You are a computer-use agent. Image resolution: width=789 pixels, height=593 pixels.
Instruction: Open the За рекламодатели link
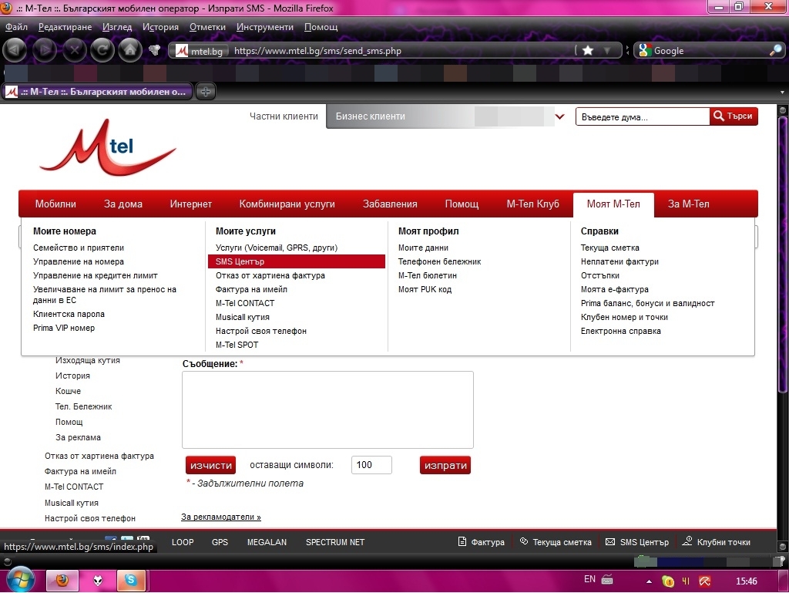(x=221, y=517)
